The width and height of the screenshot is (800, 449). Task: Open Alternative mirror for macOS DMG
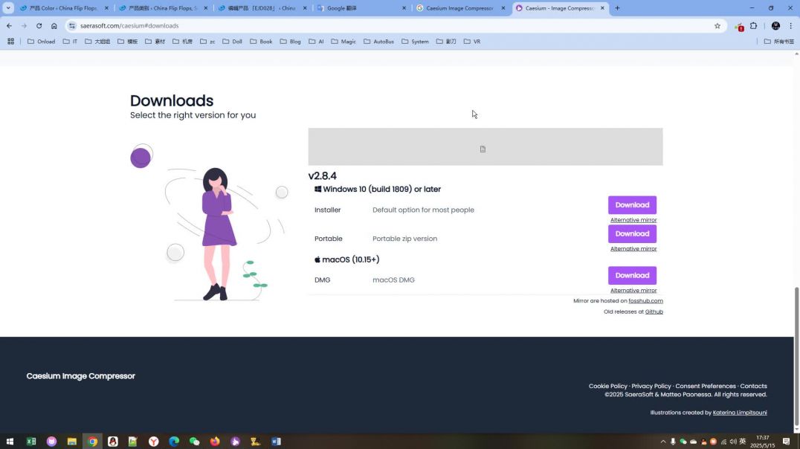pyautogui.click(x=633, y=291)
